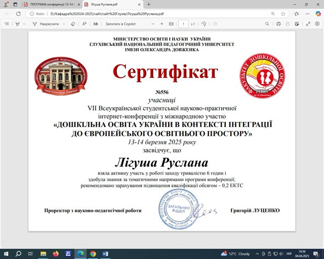Print the certificate PDF
The width and height of the screenshot is (324, 259).
pos(278,24)
